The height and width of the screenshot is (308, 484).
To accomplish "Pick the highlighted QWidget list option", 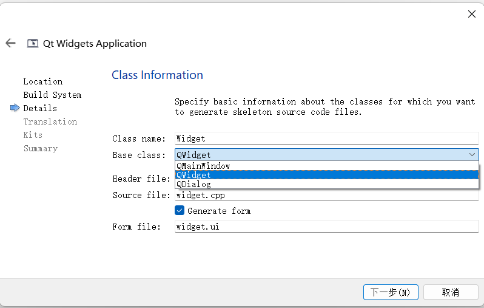I will pyautogui.click(x=327, y=175).
